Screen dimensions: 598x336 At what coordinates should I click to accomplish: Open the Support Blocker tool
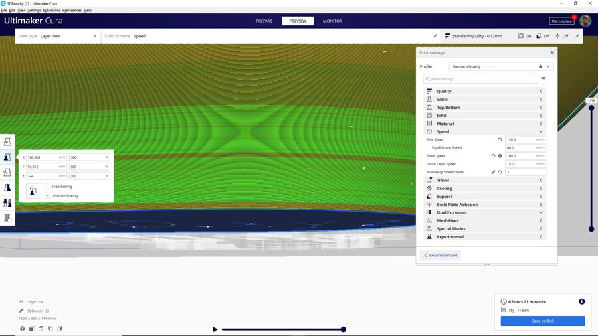point(8,218)
